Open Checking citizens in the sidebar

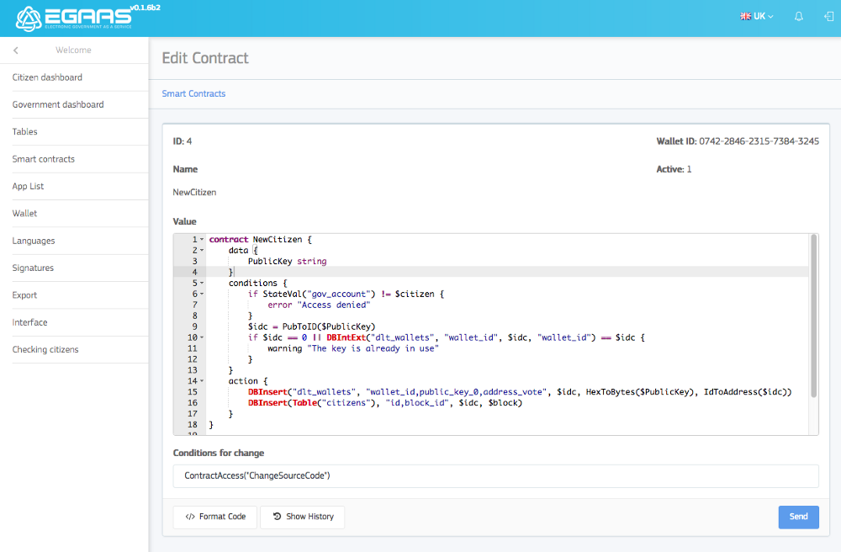(45, 350)
